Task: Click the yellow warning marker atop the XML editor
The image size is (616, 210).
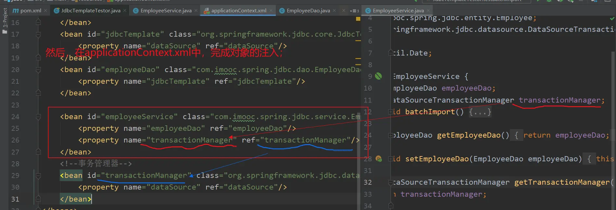Action: pos(358,19)
